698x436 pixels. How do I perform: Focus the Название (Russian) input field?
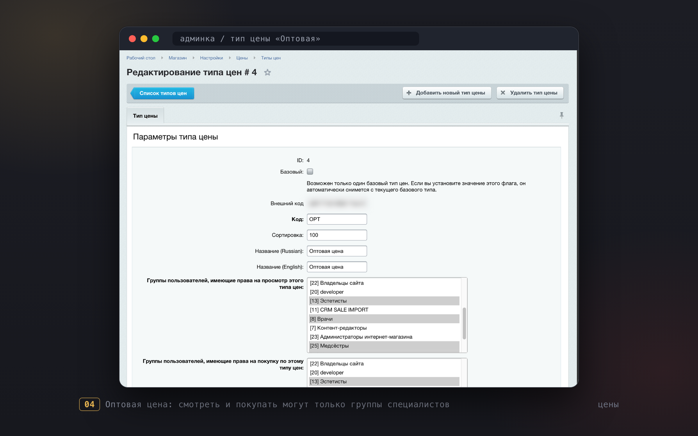click(x=337, y=251)
